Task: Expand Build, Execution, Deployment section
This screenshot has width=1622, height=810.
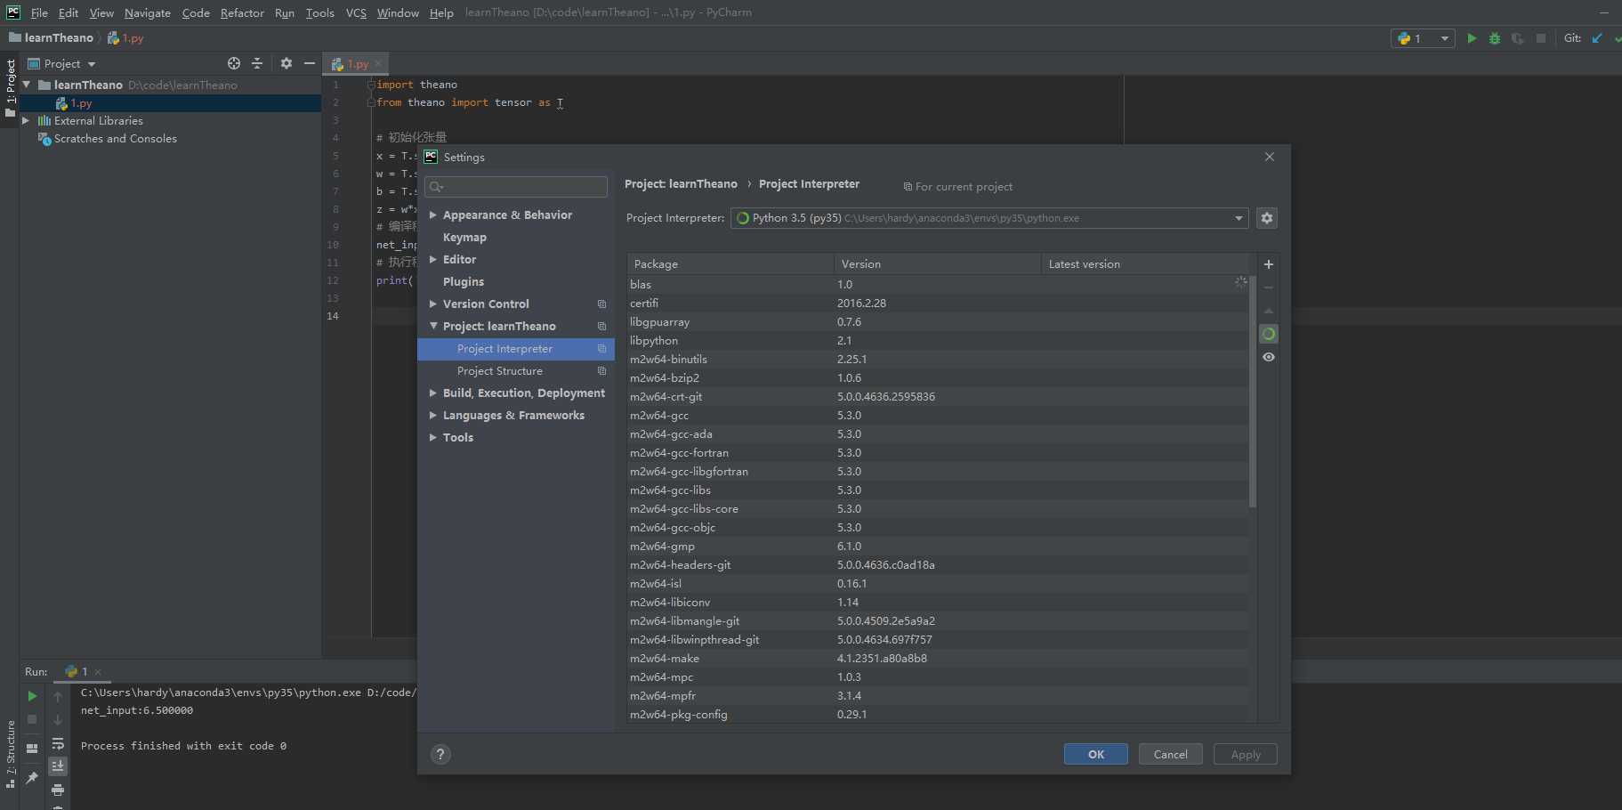Action: click(x=432, y=393)
